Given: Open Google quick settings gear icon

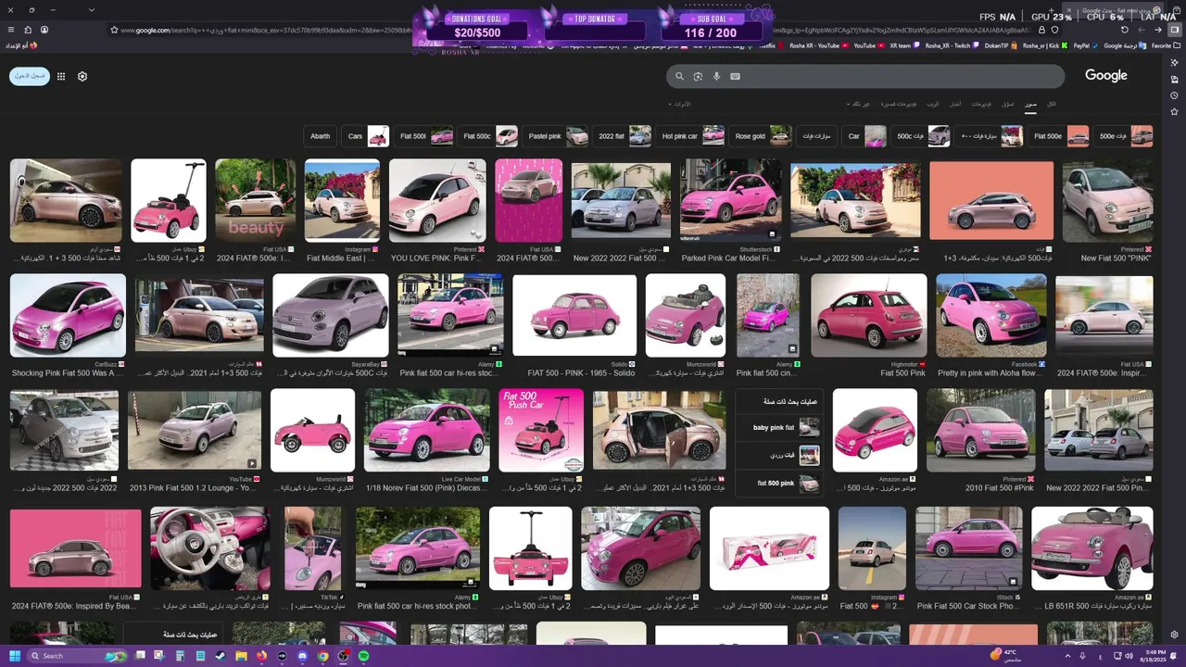Looking at the screenshot, I should point(82,76).
